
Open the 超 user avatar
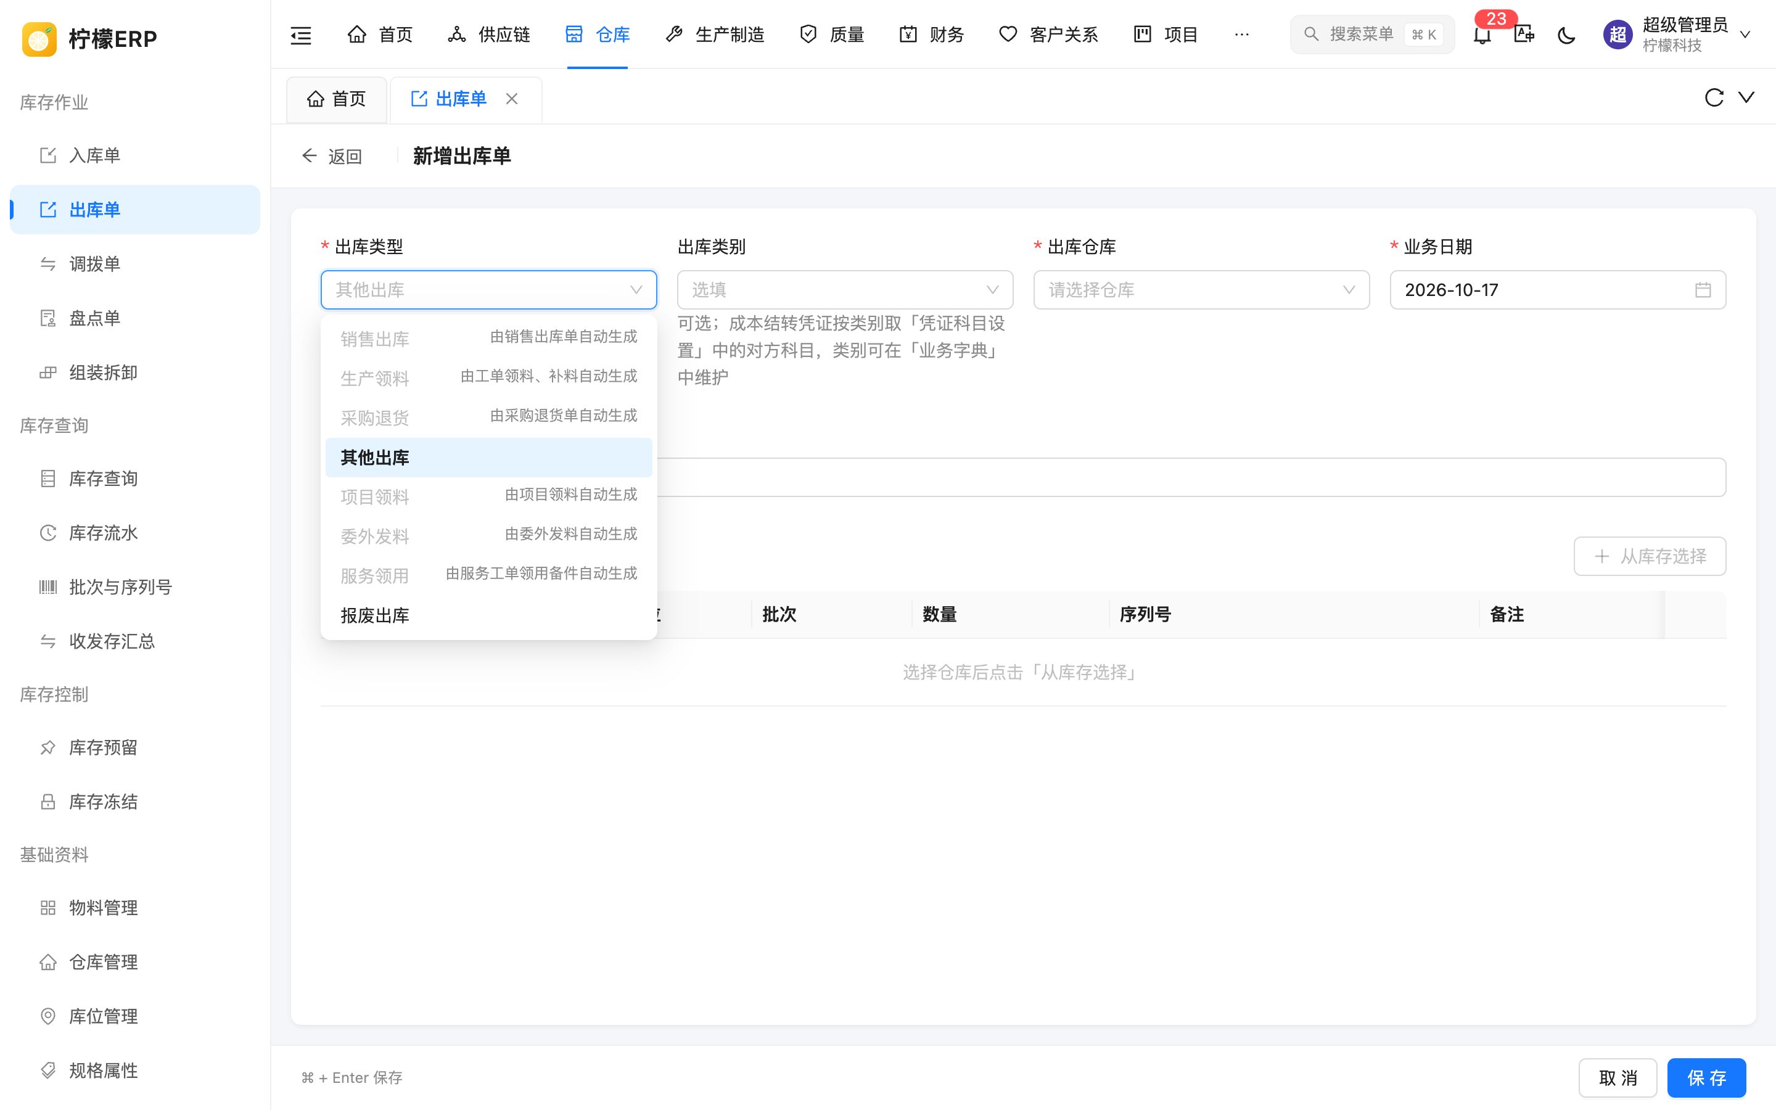(x=1618, y=35)
